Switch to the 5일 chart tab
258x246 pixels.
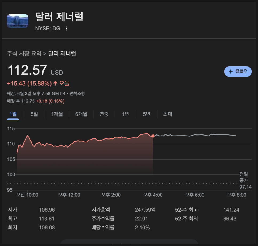point(34,114)
